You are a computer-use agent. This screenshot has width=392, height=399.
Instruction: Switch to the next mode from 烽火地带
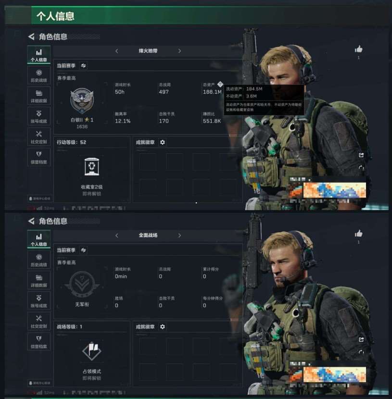(x=179, y=51)
